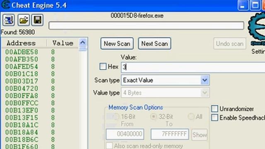Click the From address field 00400000
This screenshot has width=265, height=149.
pos(125,134)
